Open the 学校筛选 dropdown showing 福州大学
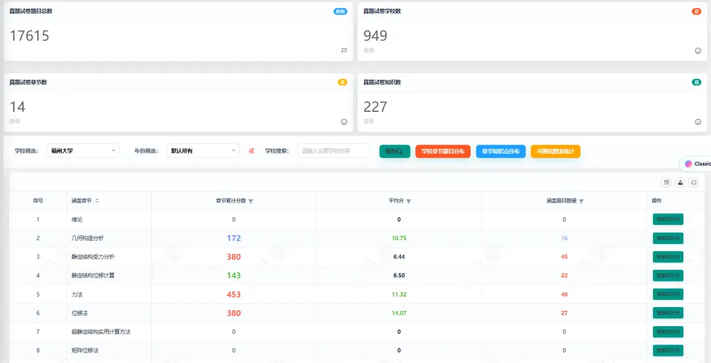The height and width of the screenshot is (363, 711). click(x=84, y=151)
